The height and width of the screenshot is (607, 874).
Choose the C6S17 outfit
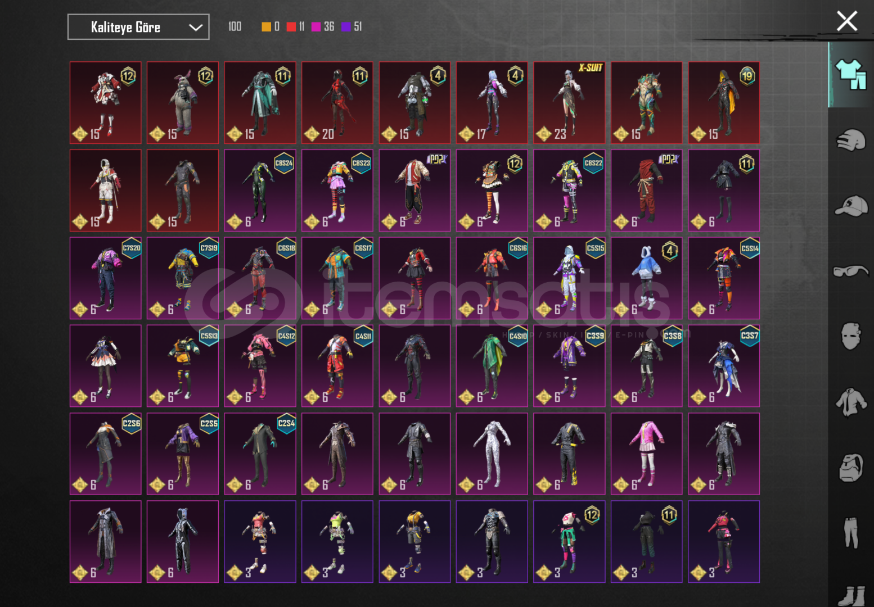click(x=337, y=278)
